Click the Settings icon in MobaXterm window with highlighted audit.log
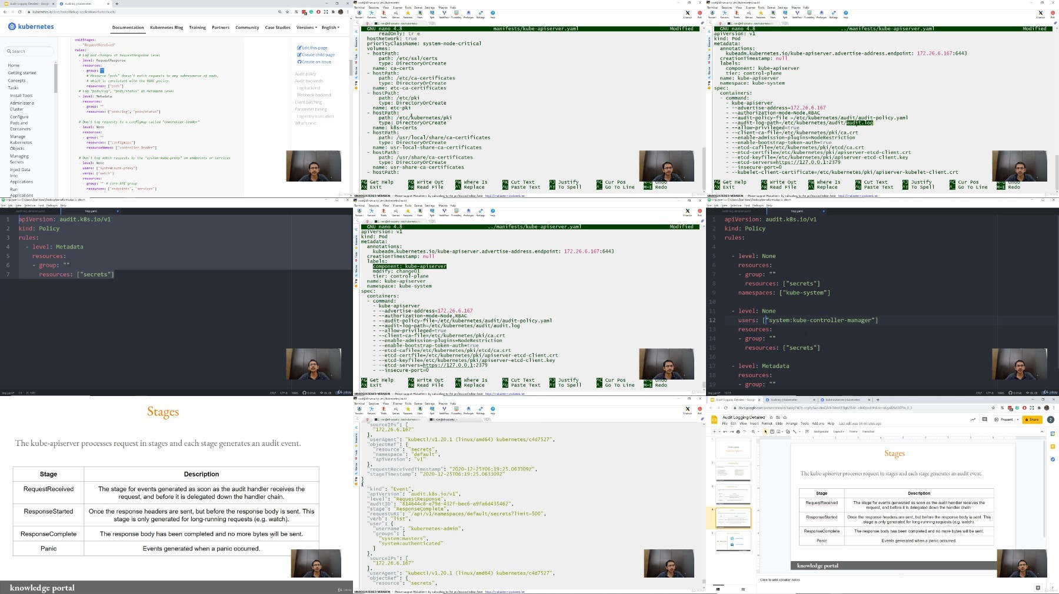This screenshot has width=1059, height=594. tap(834, 14)
